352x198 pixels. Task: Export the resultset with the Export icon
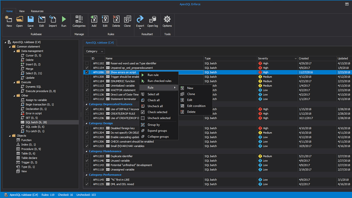click(x=140, y=21)
